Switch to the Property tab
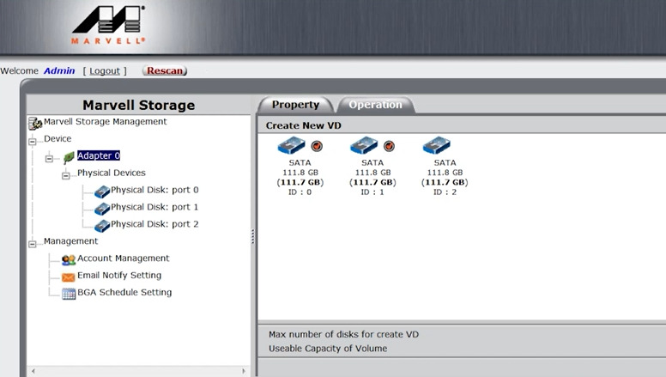 click(x=295, y=105)
